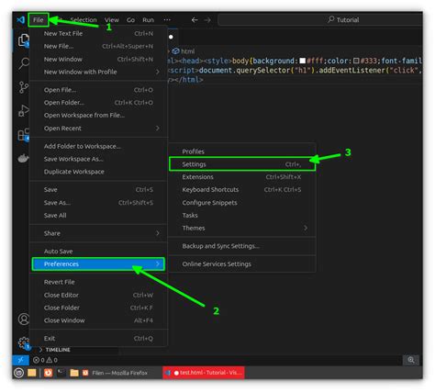The height and width of the screenshot is (392, 435).
Task: Open Keyboard Shortcuts entry
Action: point(241,190)
